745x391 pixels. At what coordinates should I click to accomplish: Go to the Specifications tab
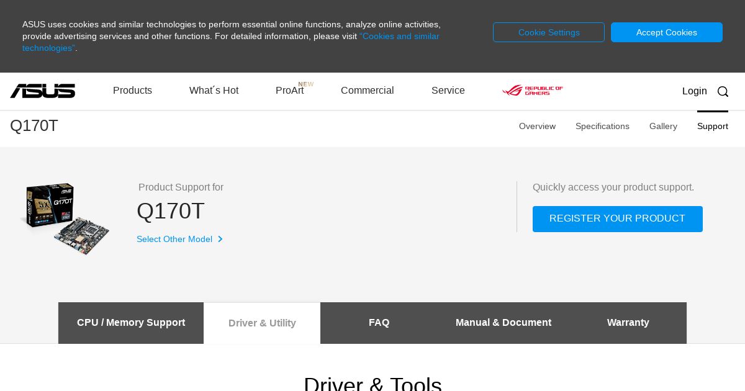602,126
